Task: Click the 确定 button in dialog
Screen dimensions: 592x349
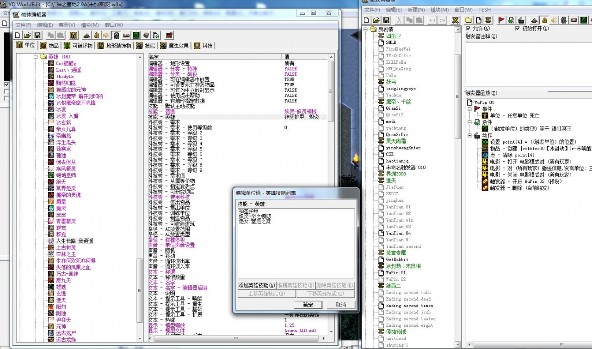Action: pos(308,305)
